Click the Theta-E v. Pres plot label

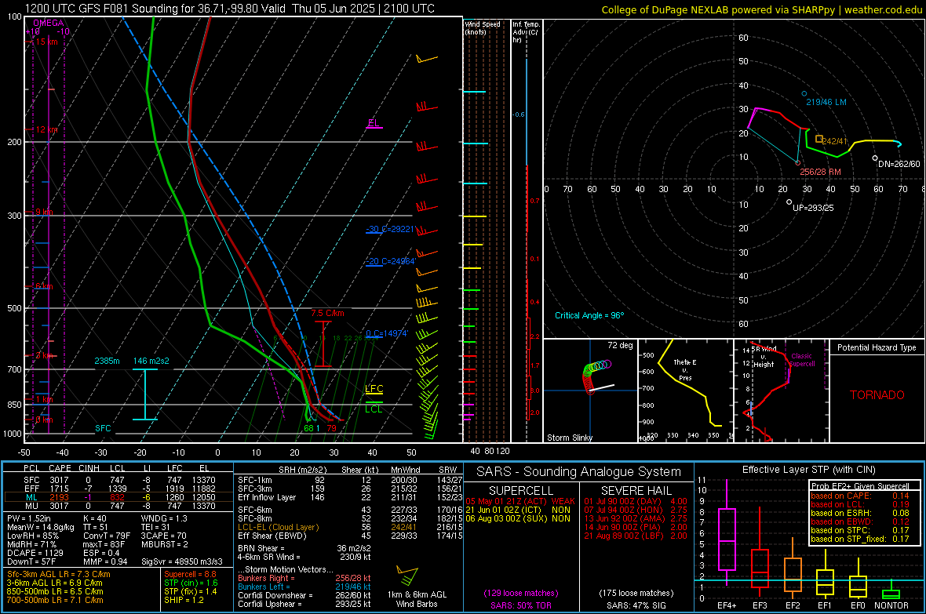(684, 369)
